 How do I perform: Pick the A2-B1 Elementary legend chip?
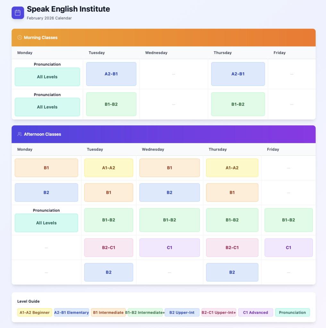point(71,312)
